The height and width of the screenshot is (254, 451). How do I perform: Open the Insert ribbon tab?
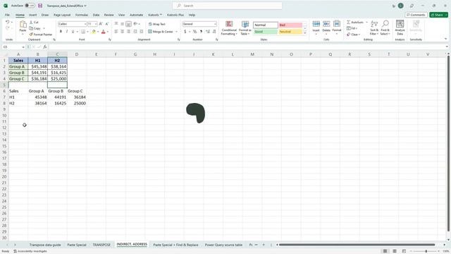click(33, 15)
